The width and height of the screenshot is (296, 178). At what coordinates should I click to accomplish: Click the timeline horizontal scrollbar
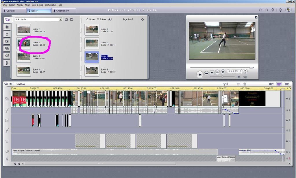click(x=100, y=164)
